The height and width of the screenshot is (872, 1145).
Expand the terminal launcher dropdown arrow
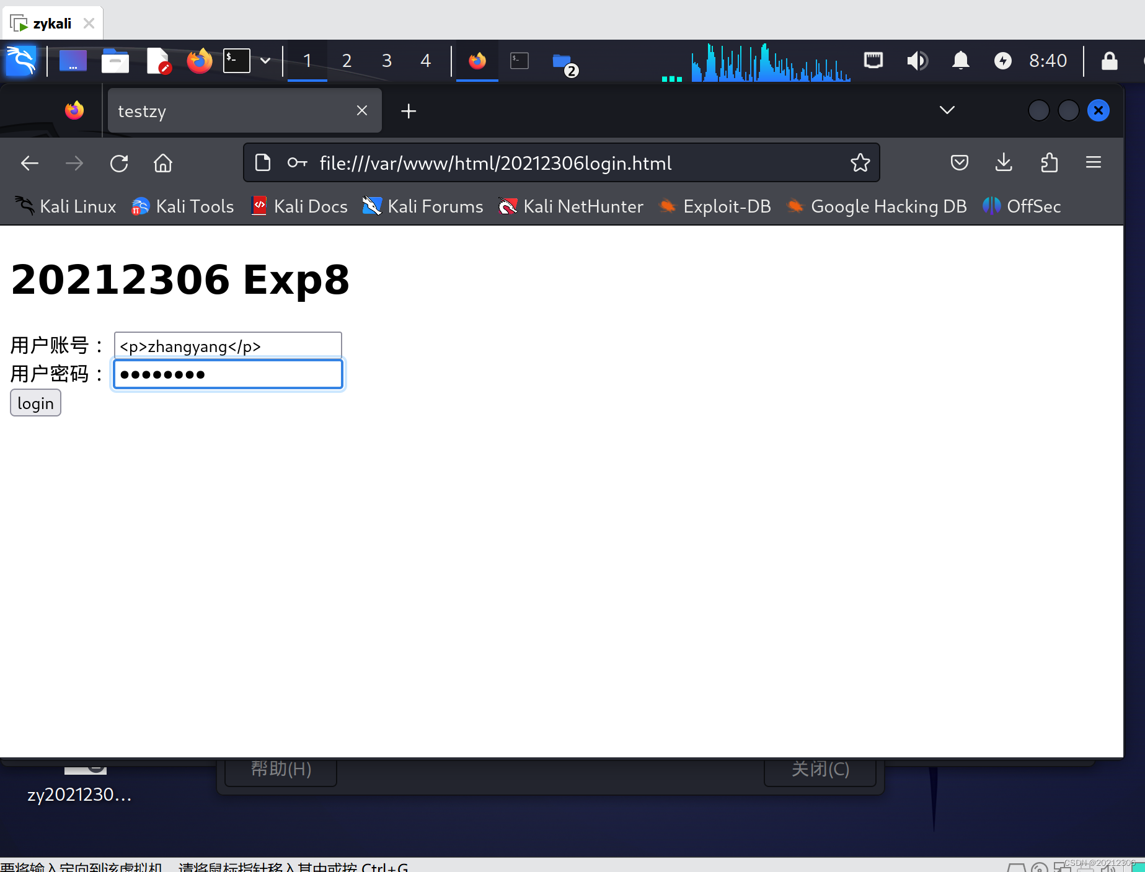(265, 61)
